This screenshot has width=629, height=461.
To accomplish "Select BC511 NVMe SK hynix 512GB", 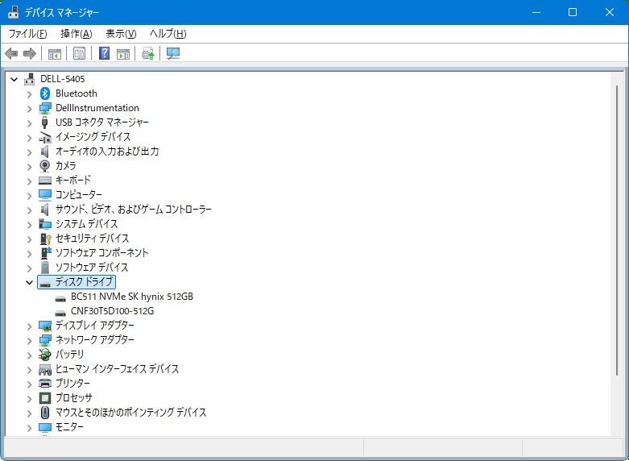I will pyautogui.click(x=132, y=297).
